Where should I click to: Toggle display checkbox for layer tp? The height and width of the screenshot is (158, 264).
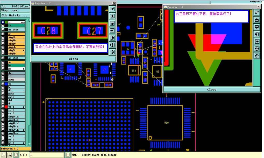(x=3, y=84)
